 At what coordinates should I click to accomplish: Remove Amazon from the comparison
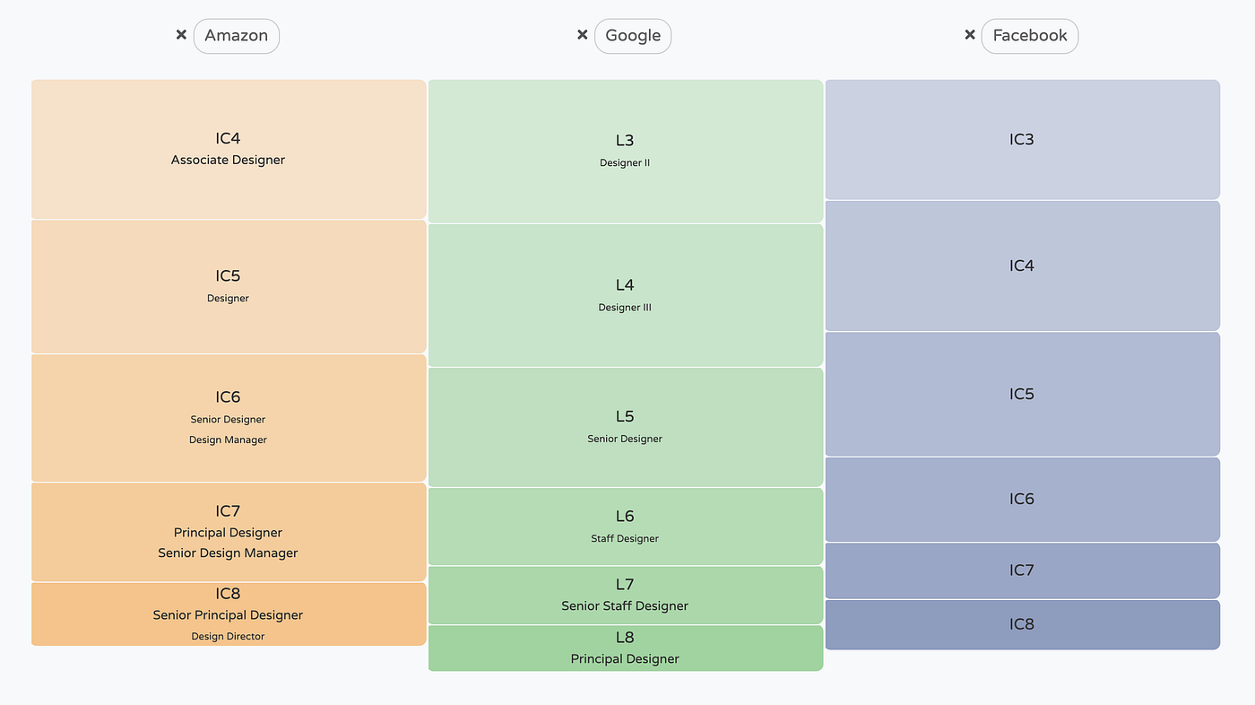click(181, 34)
